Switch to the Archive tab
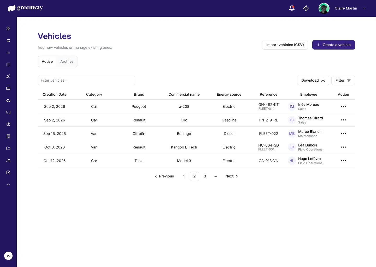The image size is (376, 267). [x=67, y=62]
